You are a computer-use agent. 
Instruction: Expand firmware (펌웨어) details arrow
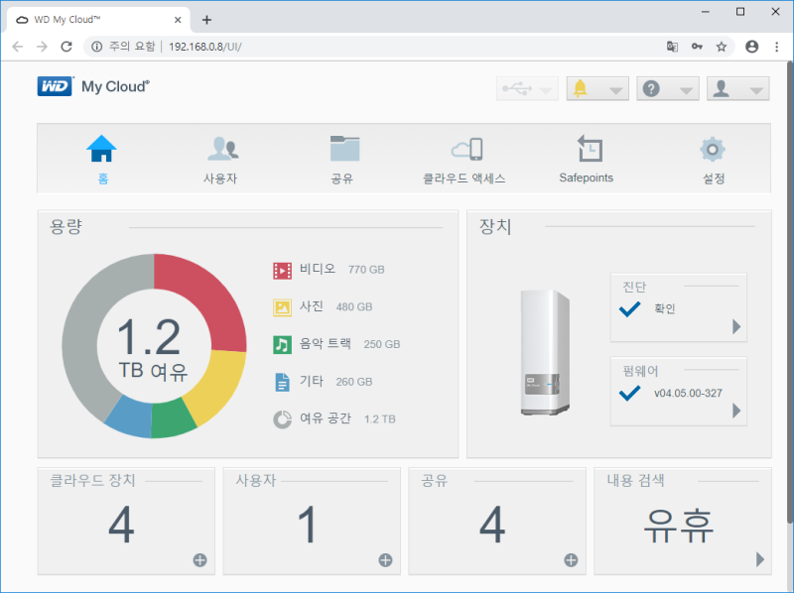(x=736, y=411)
